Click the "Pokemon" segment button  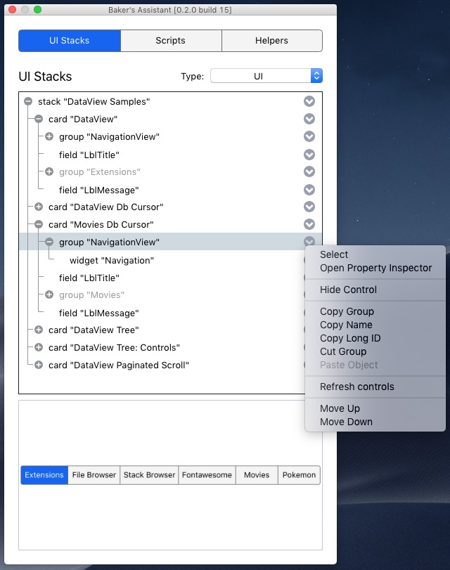[x=299, y=475]
